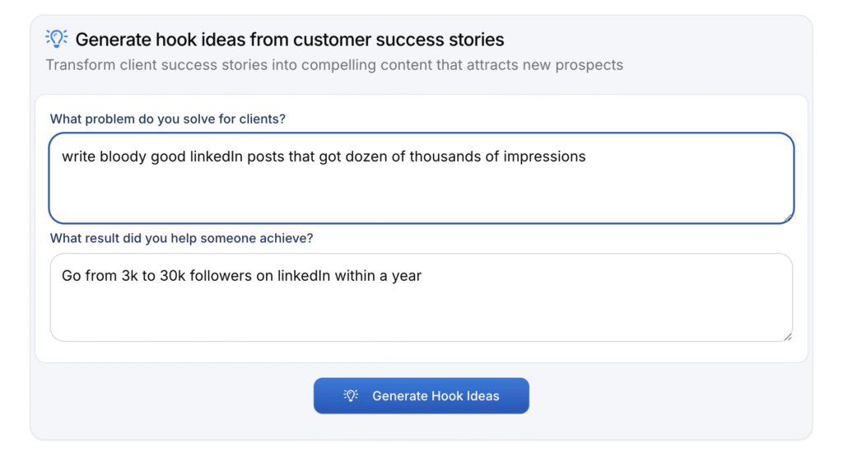Click the "What problem do you solve" label
This screenshot has height=467, width=843.
point(167,119)
